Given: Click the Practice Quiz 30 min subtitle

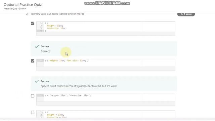Looking at the screenshot, I should pyautogui.click(x=15, y=9).
